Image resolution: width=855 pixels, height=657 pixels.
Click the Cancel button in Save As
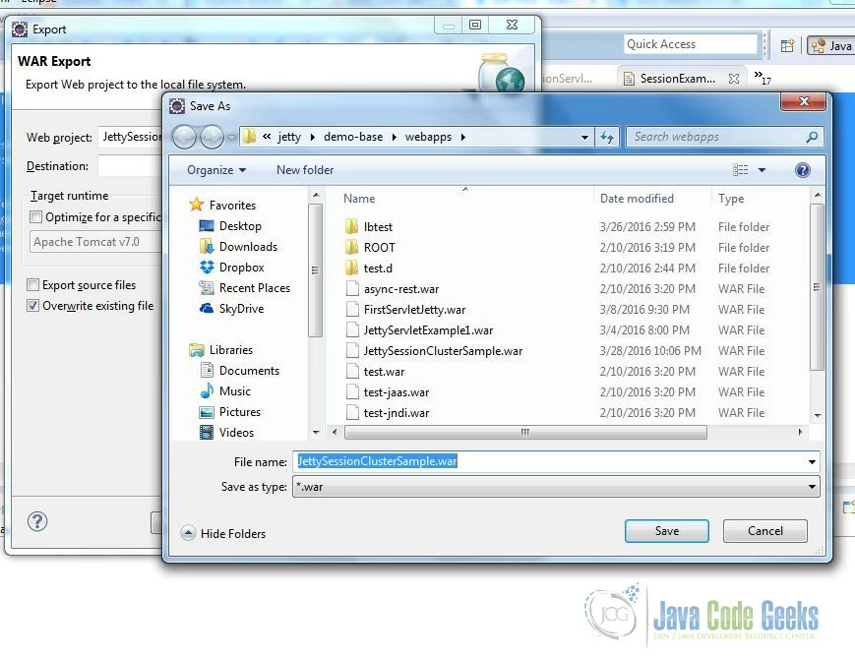pyautogui.click(x=764, y=530)
